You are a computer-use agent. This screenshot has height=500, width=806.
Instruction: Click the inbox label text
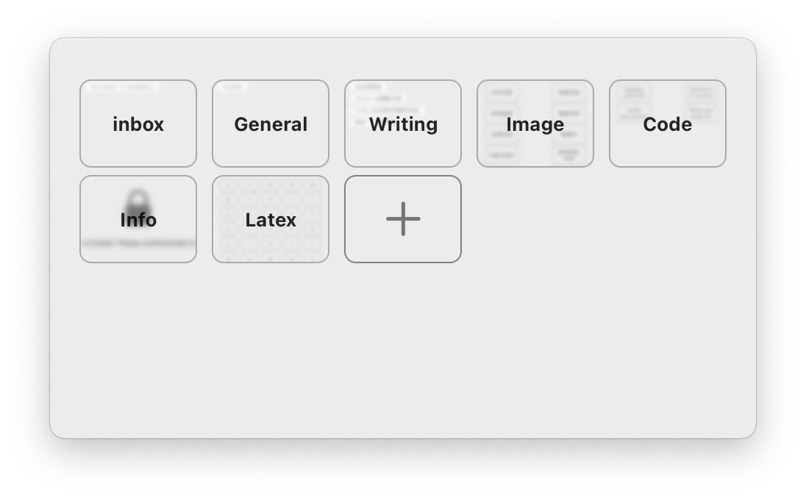138,124
